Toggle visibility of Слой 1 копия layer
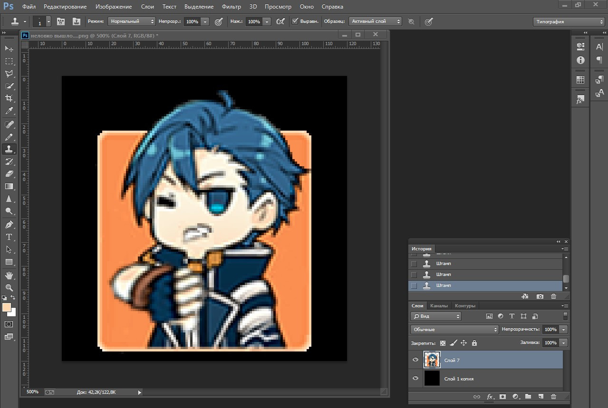Image resolution: width=608 pixels, height=408 pixels. [415, 379]
